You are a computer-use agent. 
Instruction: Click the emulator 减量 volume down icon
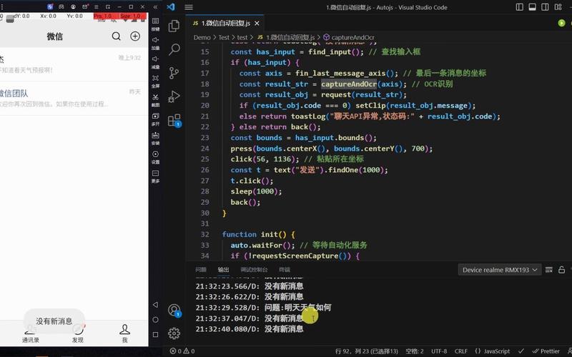tap(155, 62)
